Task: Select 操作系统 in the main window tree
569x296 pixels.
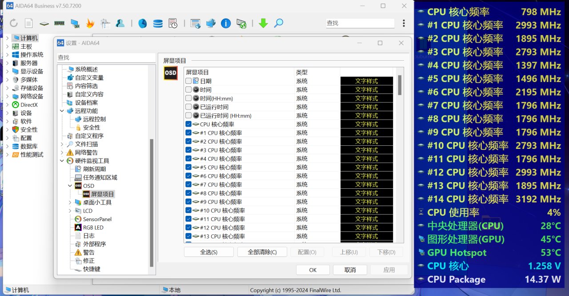Action: 32,55
